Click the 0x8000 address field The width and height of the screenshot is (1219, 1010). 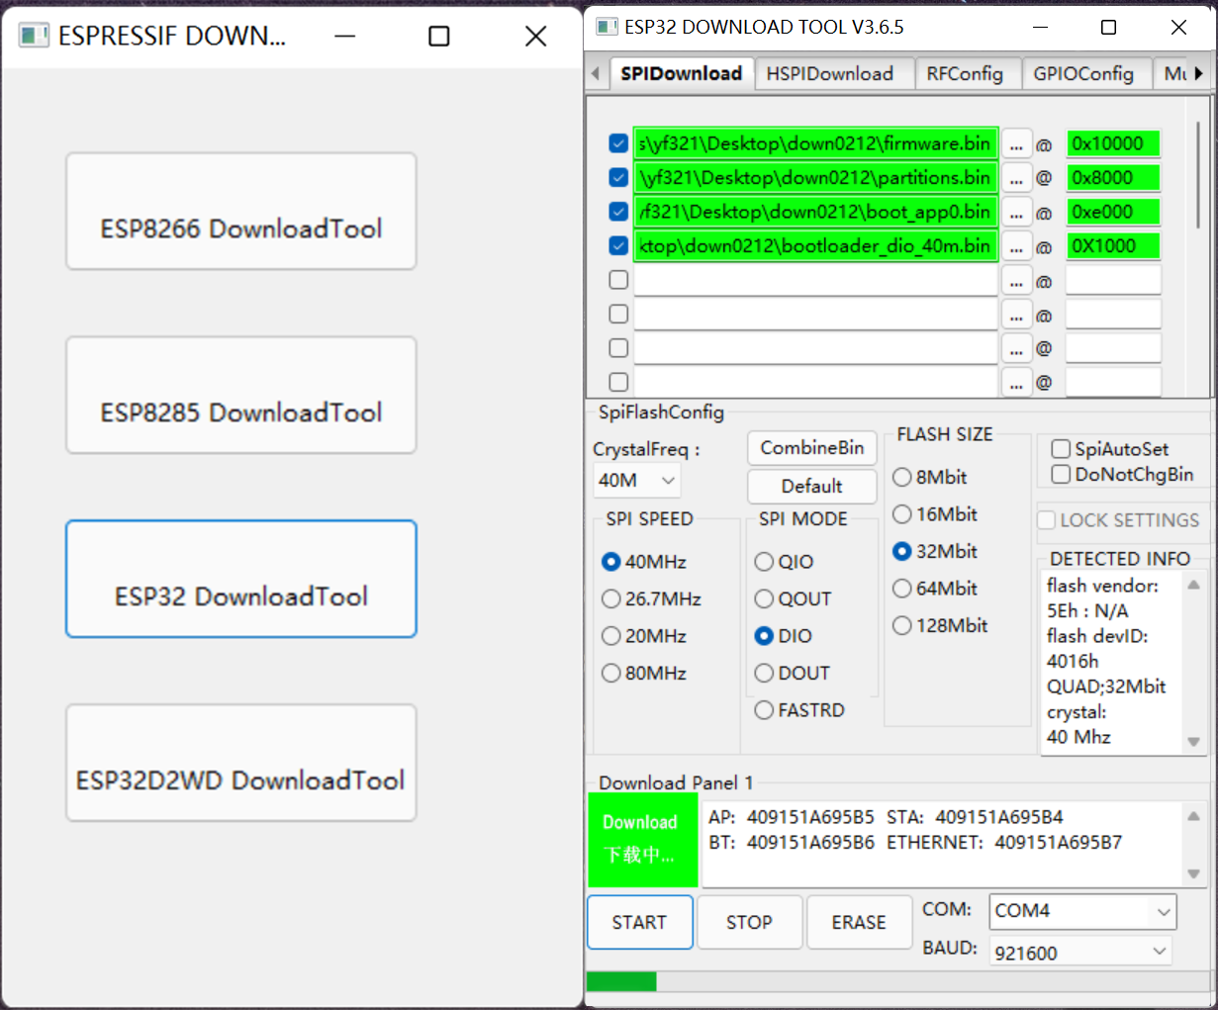1113,178
